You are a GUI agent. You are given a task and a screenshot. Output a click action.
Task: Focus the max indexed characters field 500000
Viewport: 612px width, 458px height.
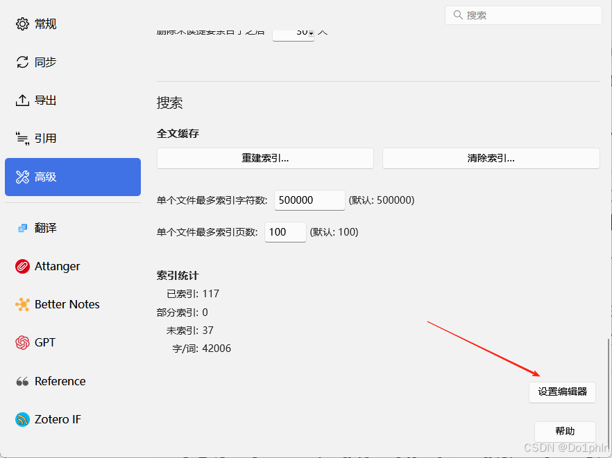[309, 200]
